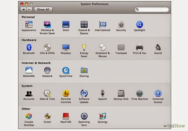This screenshot has width=188, height=131.
Task: Go forward with the right arrow button
Action: 29,9
